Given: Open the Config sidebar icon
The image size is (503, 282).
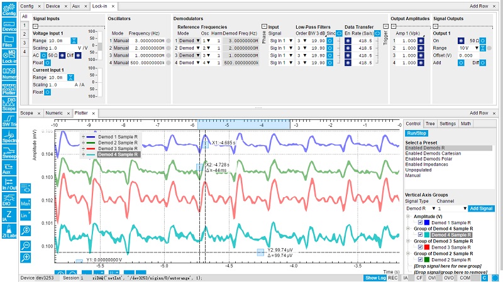Looking at the screenshot, I should click(x=9, y=8).
